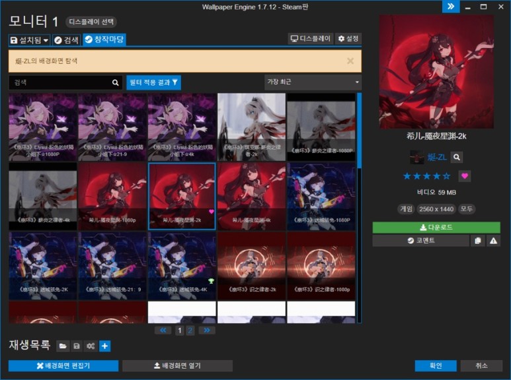Viewport: 511px width, 380px height.
Task: Click the large preview image of 希儿-魔夜星渊-2k
Action: (x=437, y=71)
